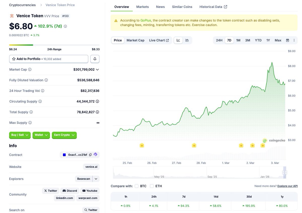Open the warpcast.com community link

pyautogui.click(x=88, y=198)
